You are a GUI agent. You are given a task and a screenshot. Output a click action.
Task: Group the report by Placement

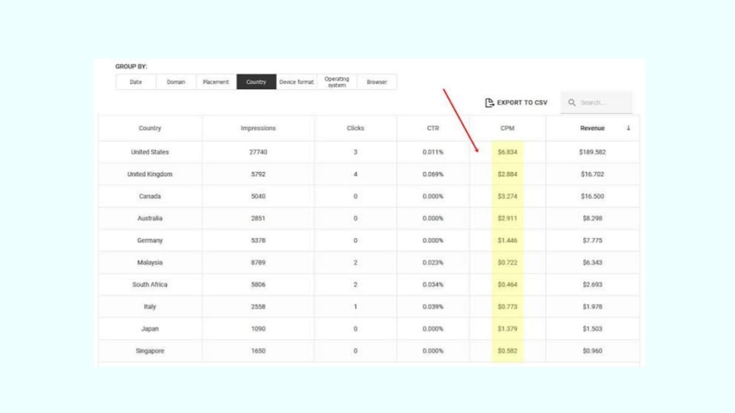(x=216, y=81)
